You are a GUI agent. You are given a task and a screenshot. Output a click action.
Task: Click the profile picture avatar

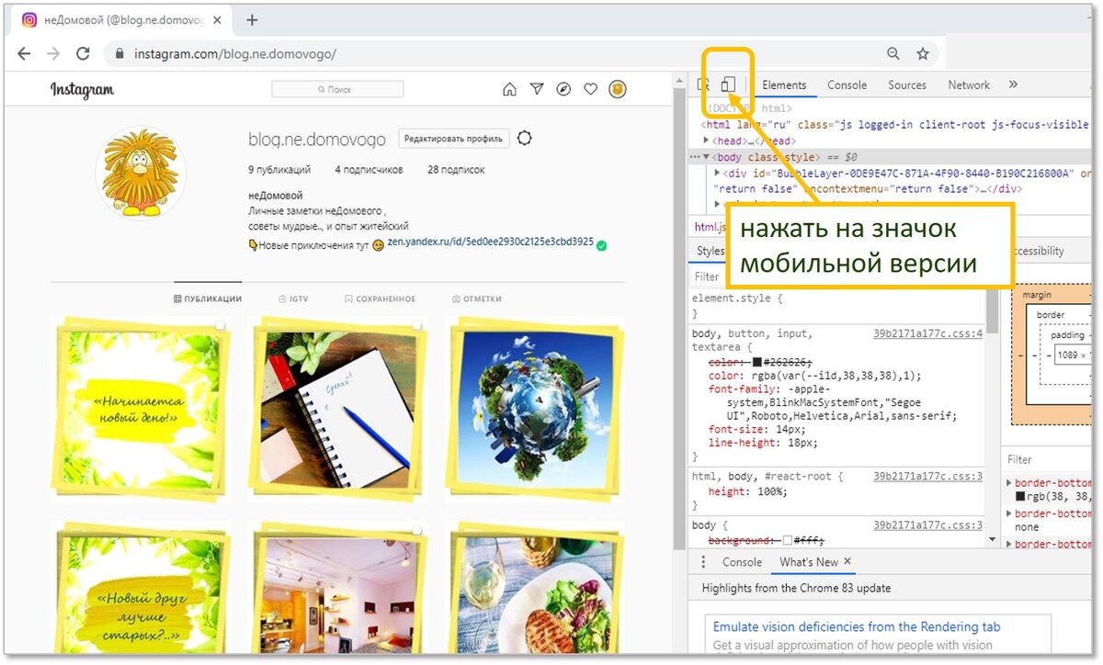(141, 172)
